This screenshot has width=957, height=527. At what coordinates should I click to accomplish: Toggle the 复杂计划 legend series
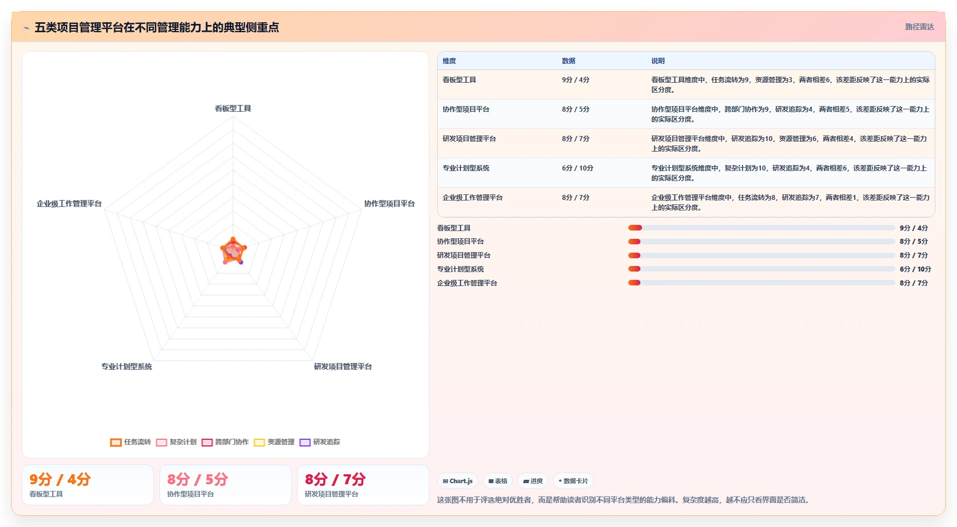[x=177, y=442]
